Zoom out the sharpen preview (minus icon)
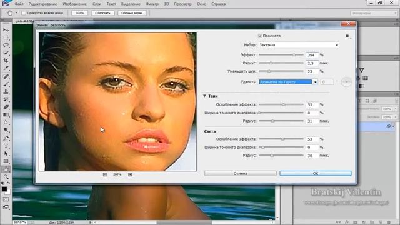 (105, 174)
